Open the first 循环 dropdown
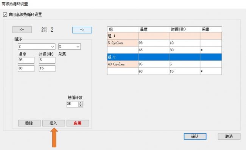Screen dimensions: 246x150 tap(37, 46)
